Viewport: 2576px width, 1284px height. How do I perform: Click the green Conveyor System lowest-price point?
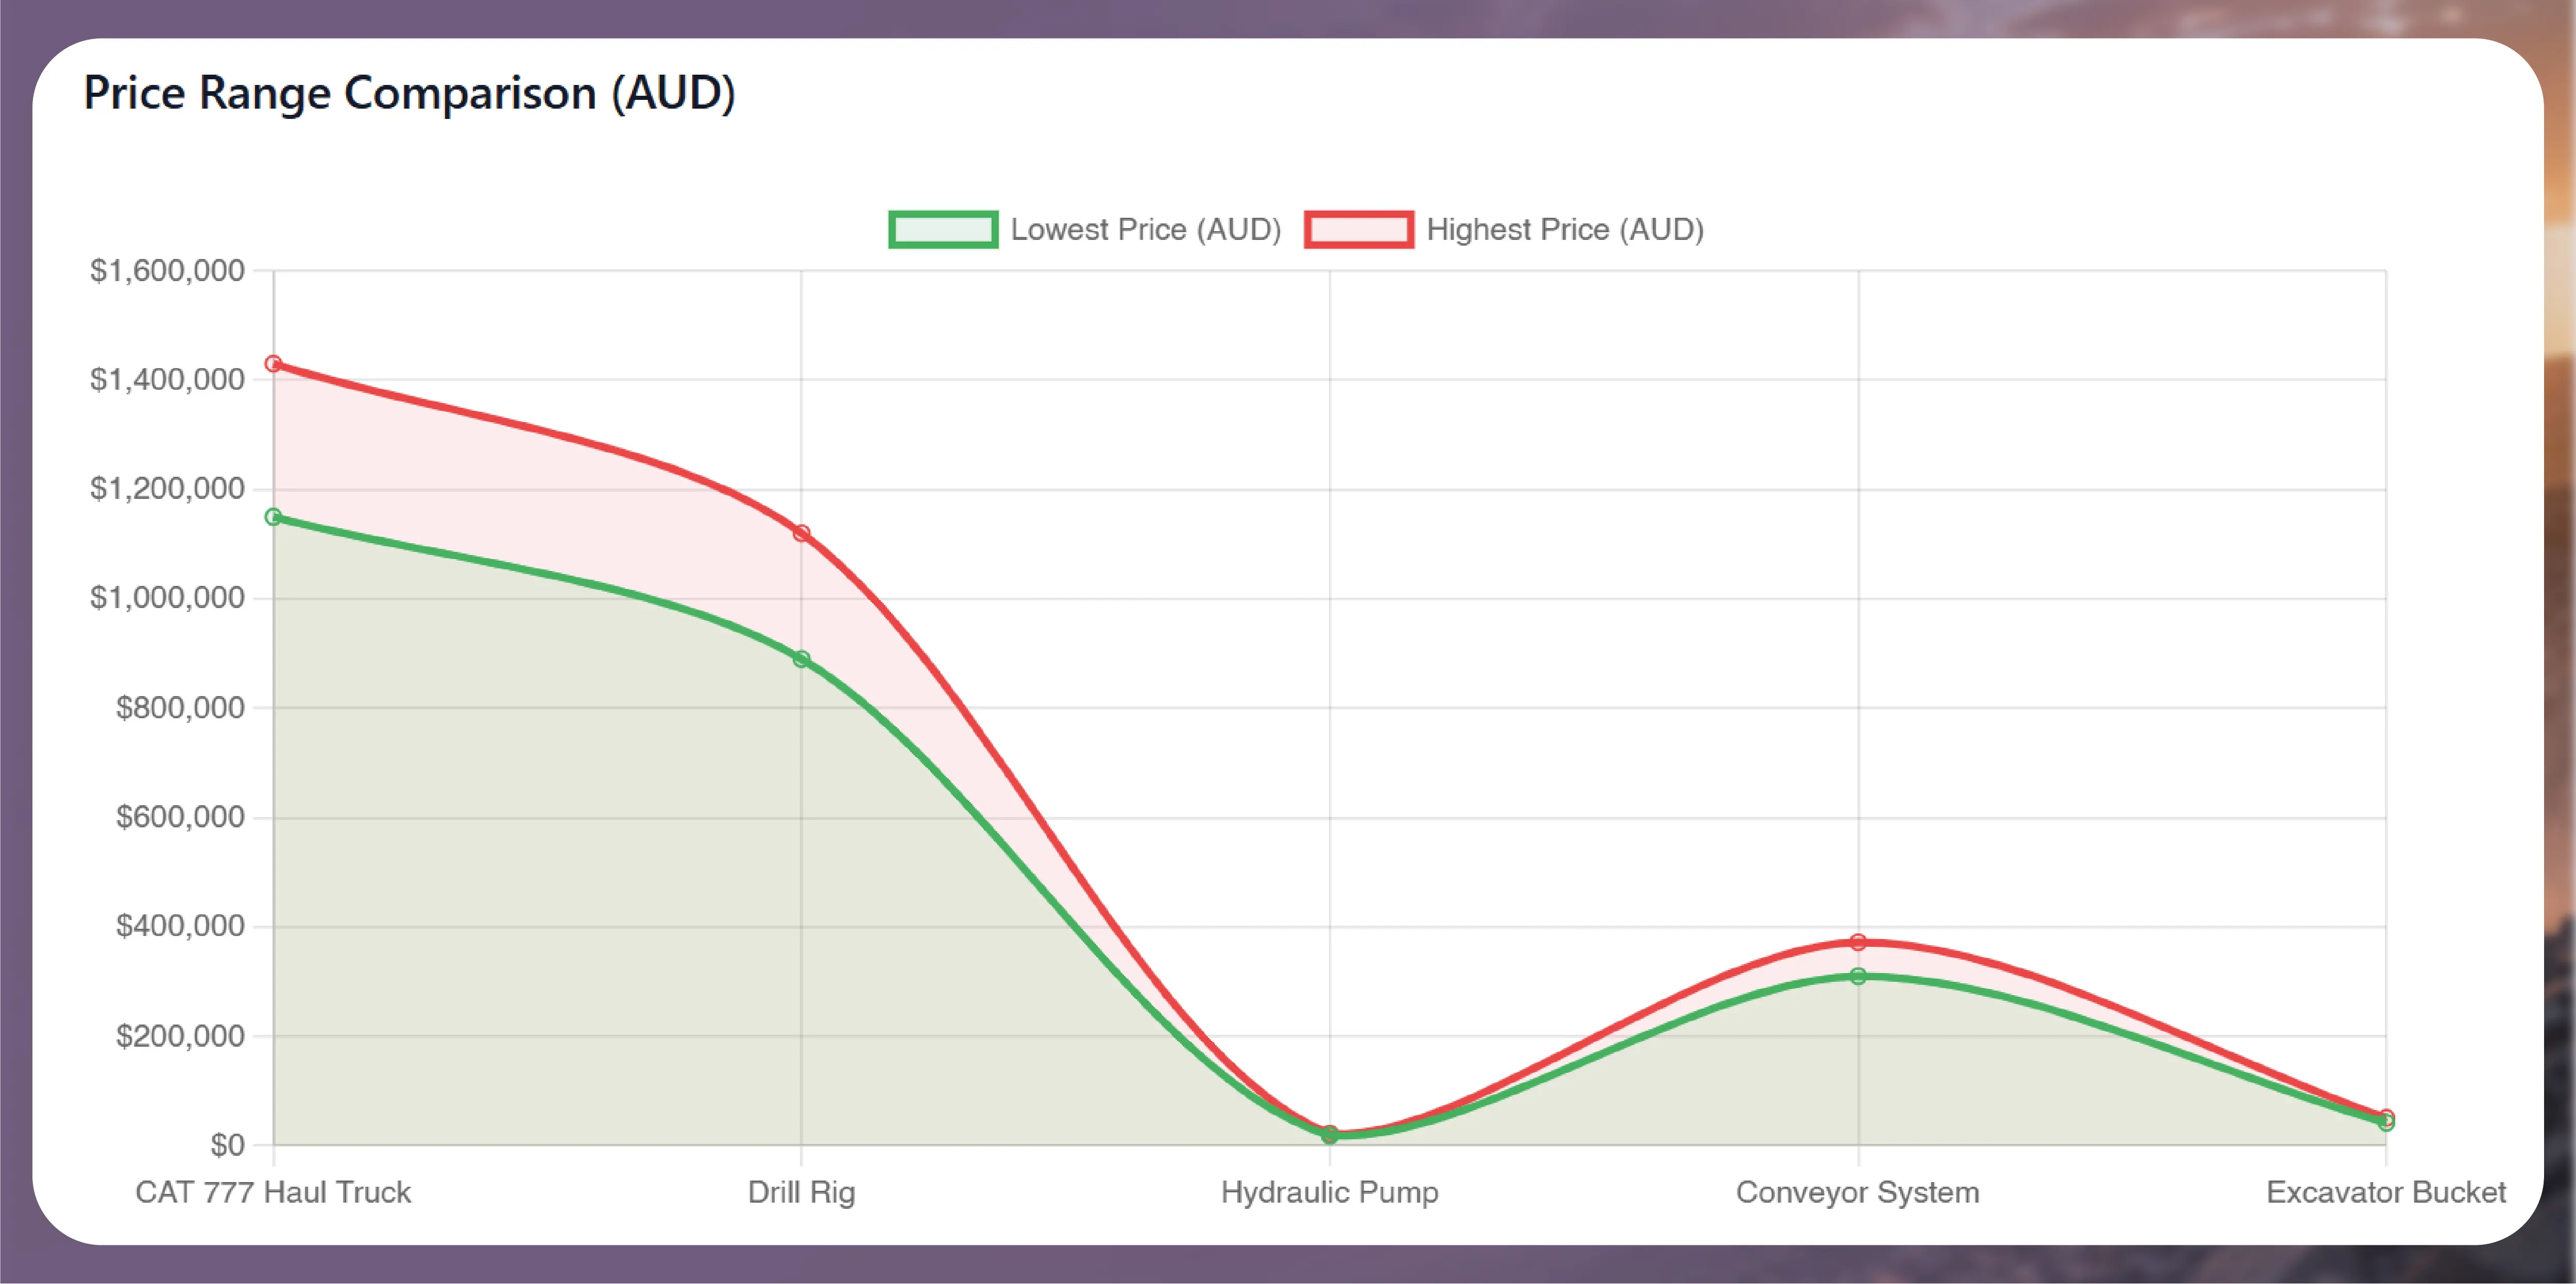(1857, 976)
